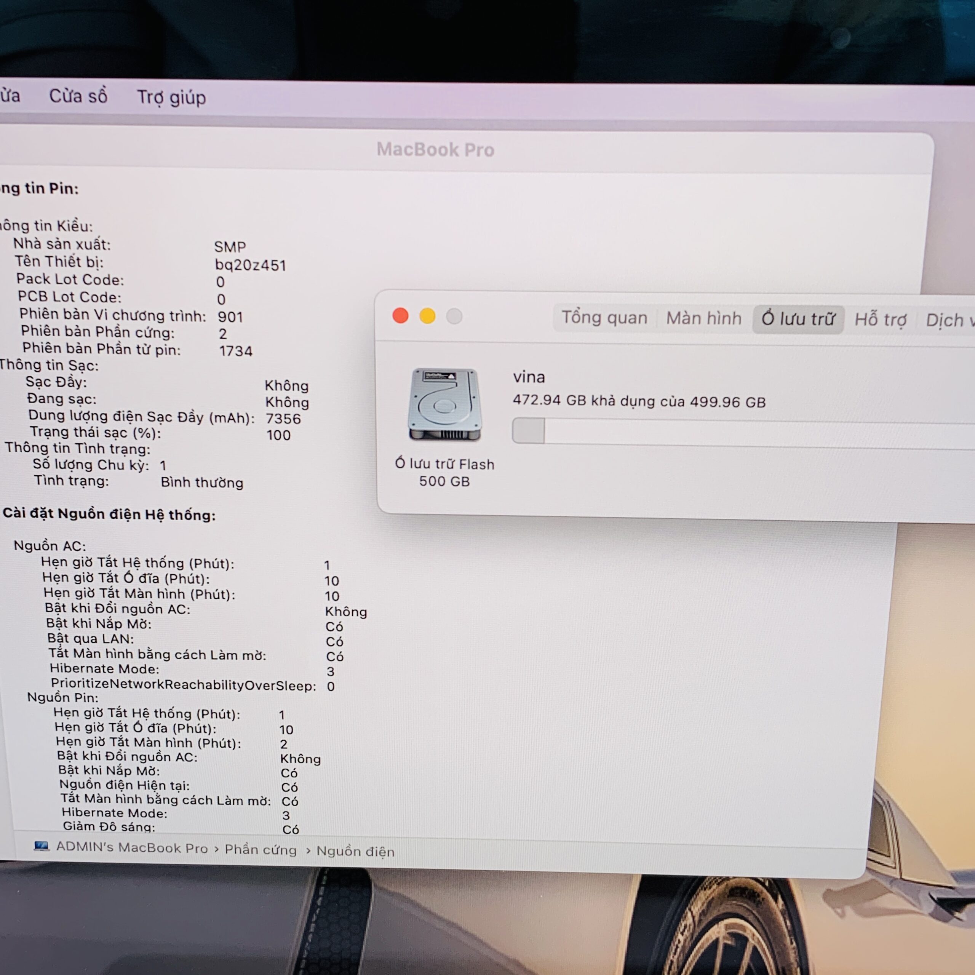Click the Nguồn điện Hiện tại label
The image size is (975, 975).
pyautogui.click(x=125, y=785)
